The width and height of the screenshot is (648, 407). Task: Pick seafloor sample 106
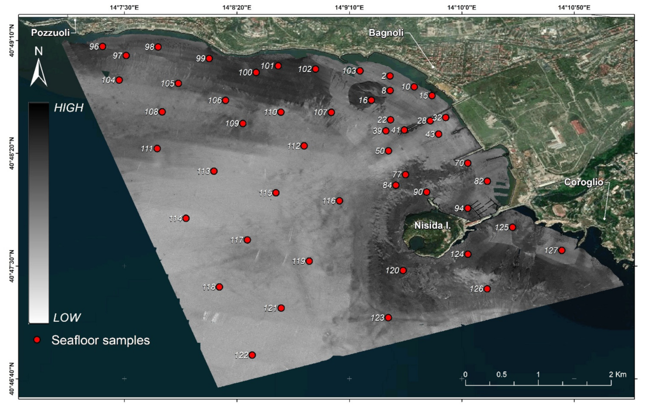point(226,100)
